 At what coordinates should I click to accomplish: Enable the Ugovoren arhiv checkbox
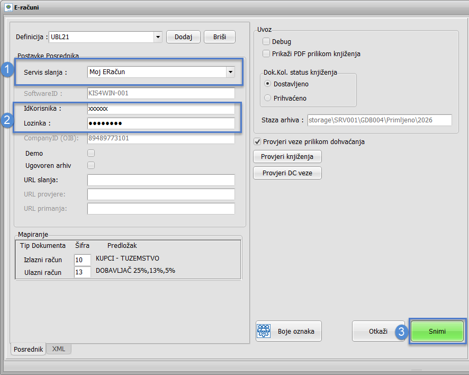tap(91, 165)
